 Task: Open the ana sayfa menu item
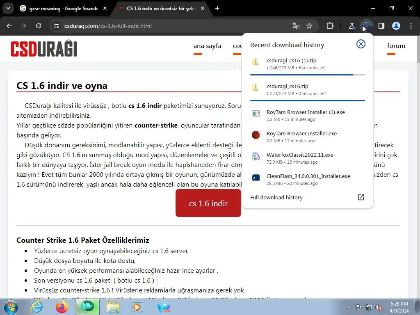click(x=207, y=46)
